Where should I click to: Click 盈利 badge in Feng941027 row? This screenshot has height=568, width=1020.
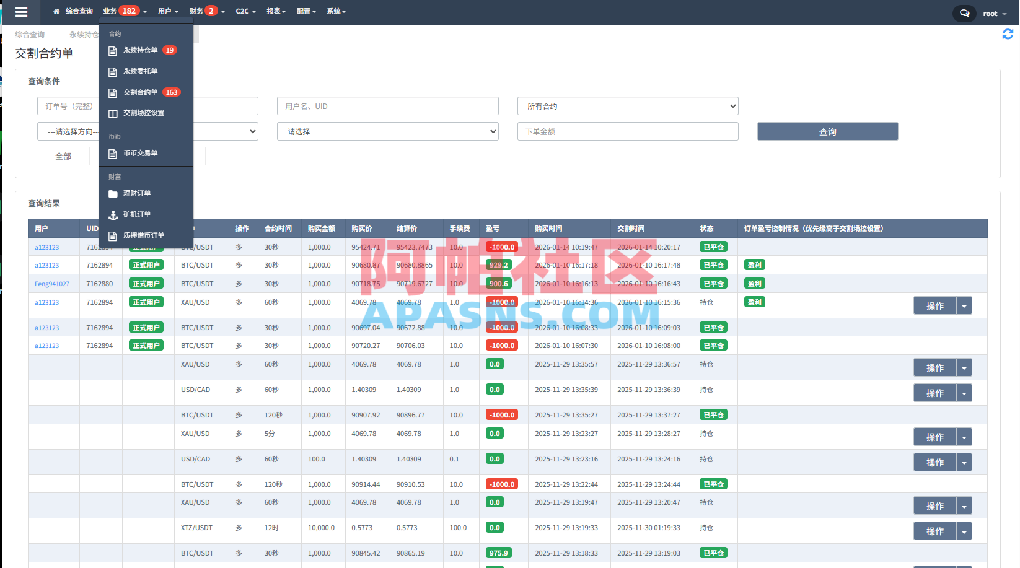pyautogui.click(x=754, y=284)
